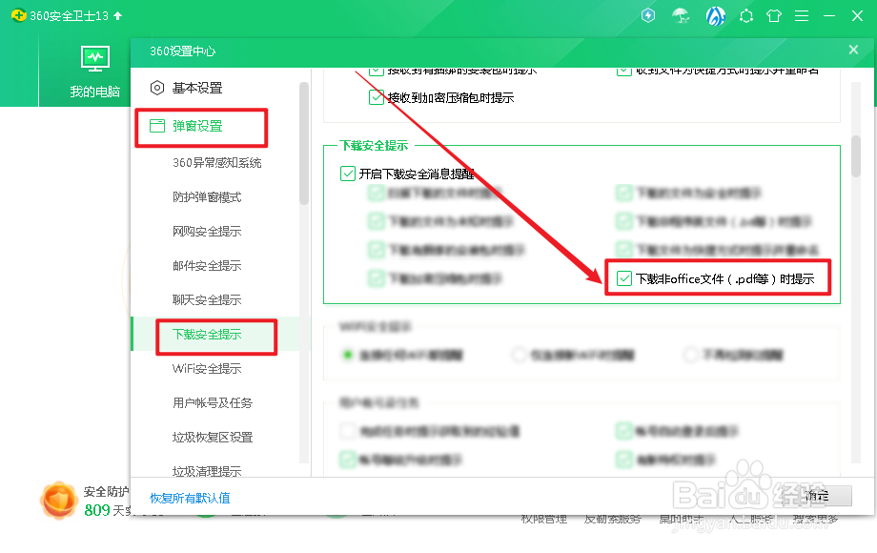
Task: Select 360异常感知系统 in sidebar
Action: [217, 163]
